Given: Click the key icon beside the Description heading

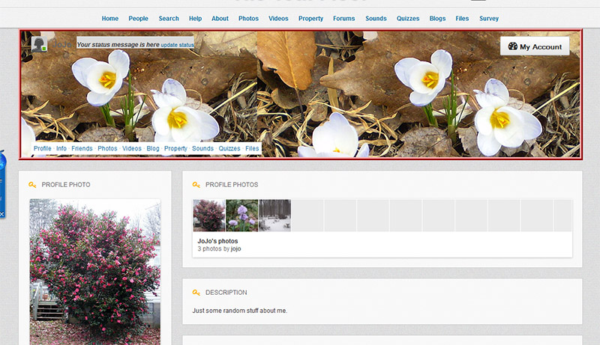Looking at the screenshot, I should click(196, 293).
